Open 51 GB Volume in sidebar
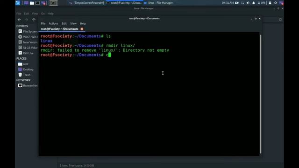The image size is (299, 168). [28, 48]
